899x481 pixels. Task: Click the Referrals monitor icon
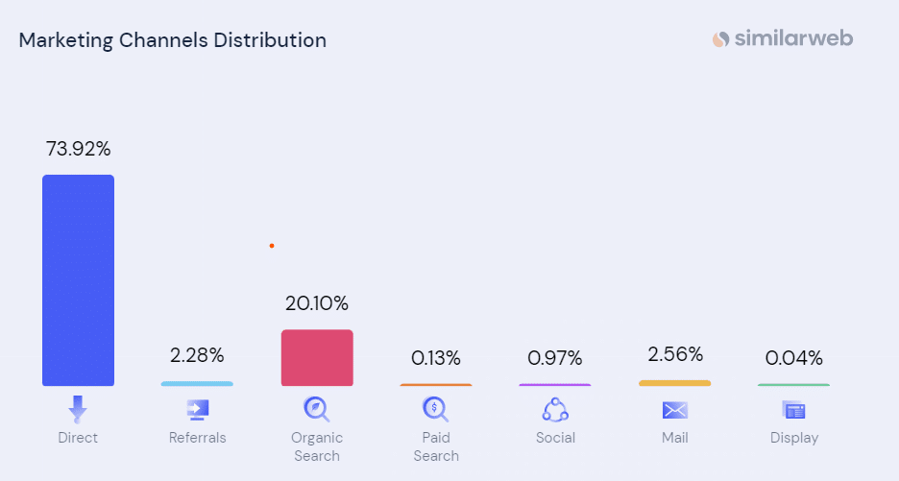(x=197, y=410)
